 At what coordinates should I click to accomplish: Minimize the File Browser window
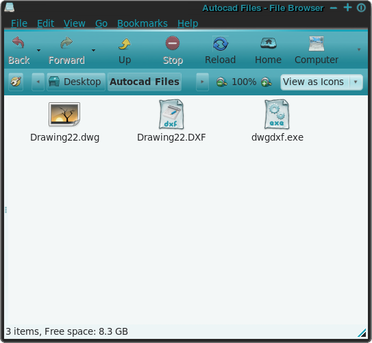point(334,8)
